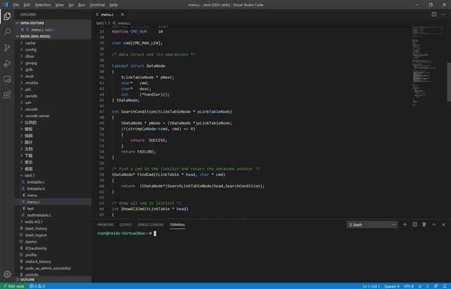Image resolution: width=451 pixels, height=289 pixels.
Task: Click the SSH: reids remote indicator
Action: click(x=13, y=286)
